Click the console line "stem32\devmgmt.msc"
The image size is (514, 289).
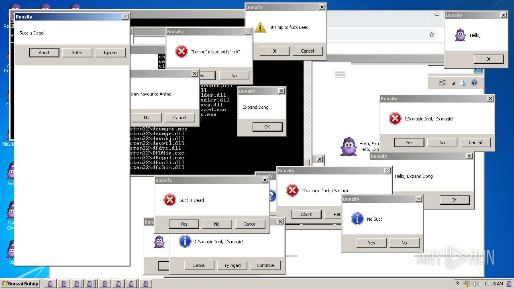click(159, 129)
